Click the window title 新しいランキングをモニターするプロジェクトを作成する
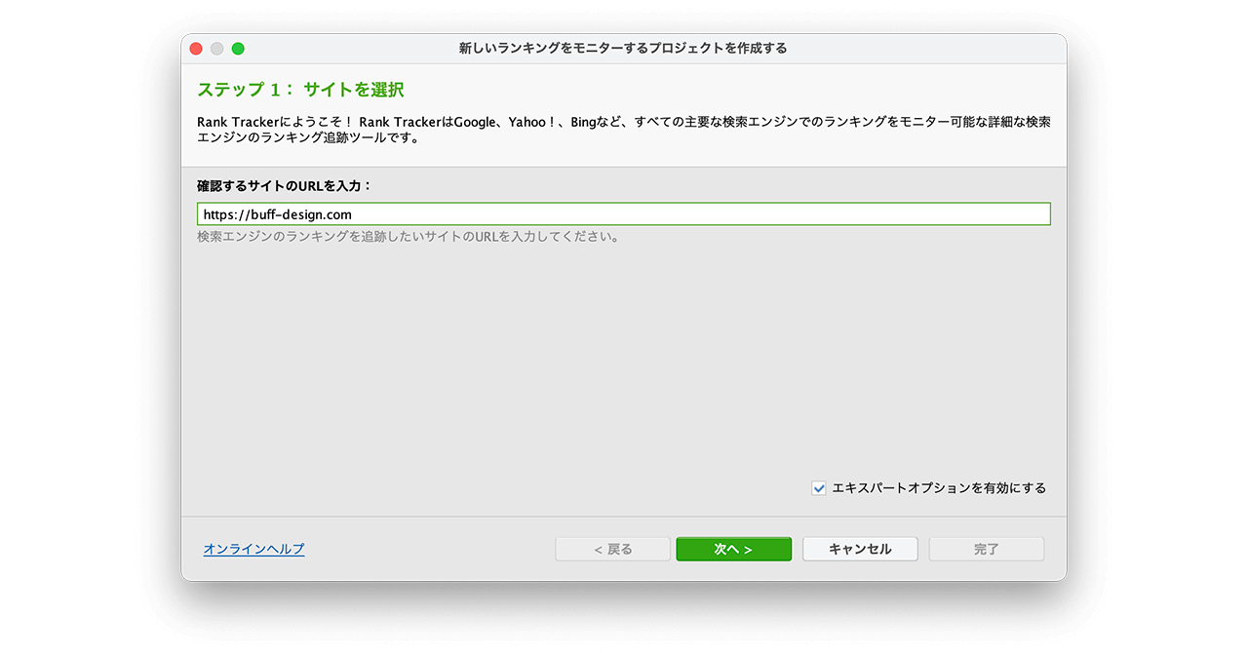The height and width of the screenshot is (653, 1248). (x=623, y=49)
